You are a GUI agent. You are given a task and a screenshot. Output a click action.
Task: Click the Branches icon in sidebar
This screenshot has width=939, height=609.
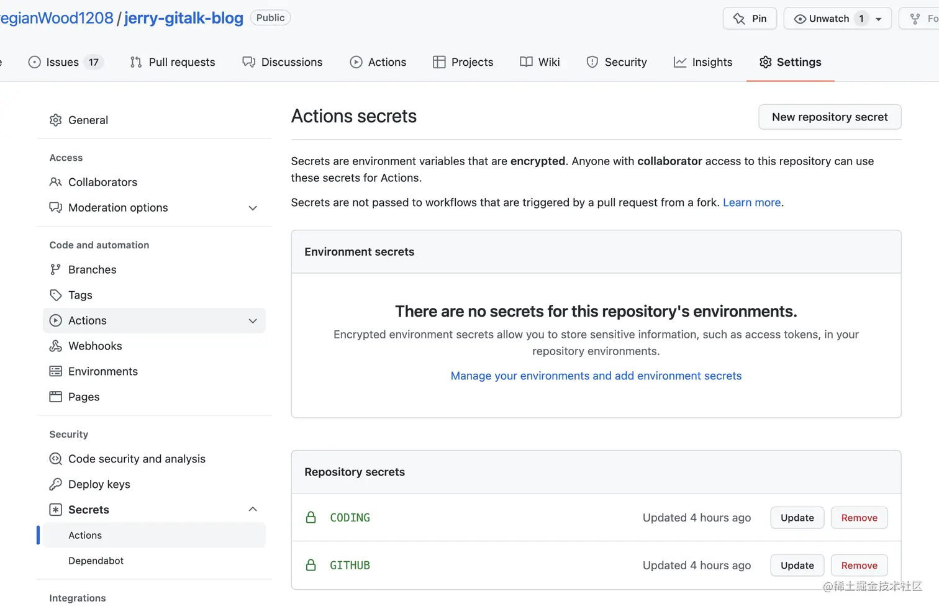coord(55,269)
